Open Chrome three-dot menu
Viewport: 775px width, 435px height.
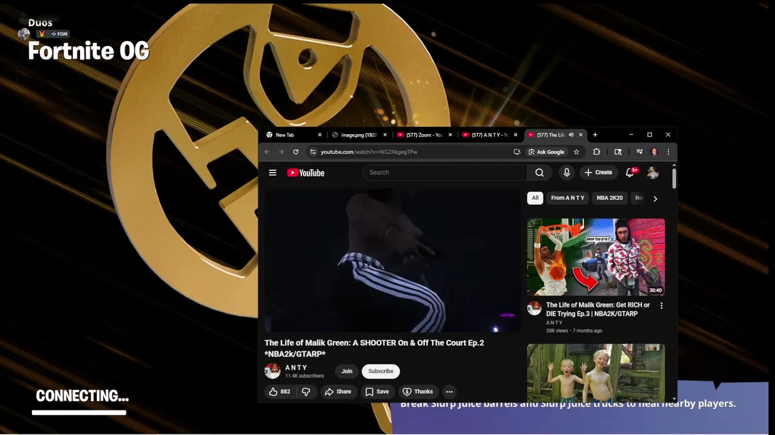tap(668, 152)
